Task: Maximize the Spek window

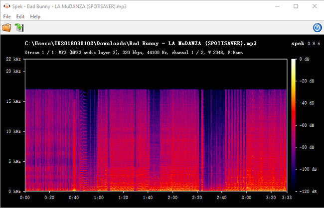Action: tap(296, 6)
